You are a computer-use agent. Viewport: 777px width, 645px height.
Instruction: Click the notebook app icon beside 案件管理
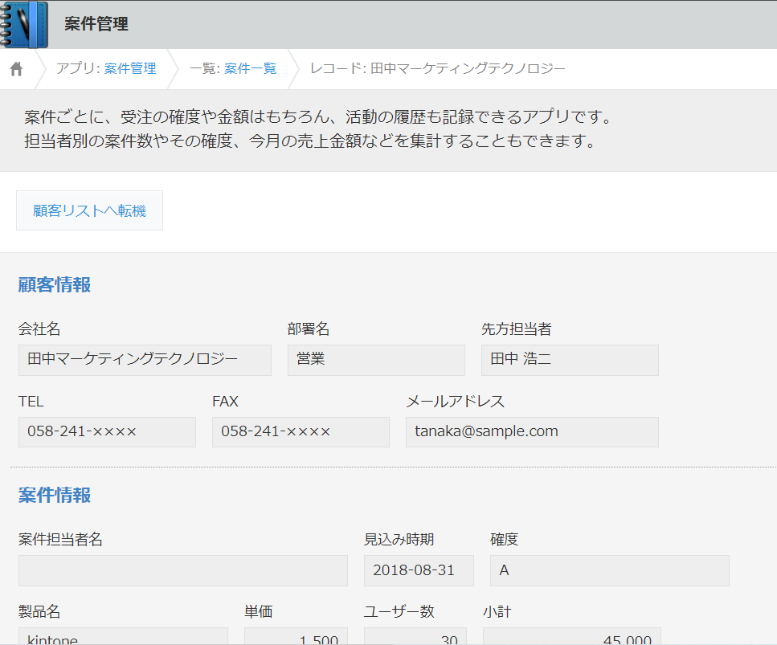tap(24, 24)
